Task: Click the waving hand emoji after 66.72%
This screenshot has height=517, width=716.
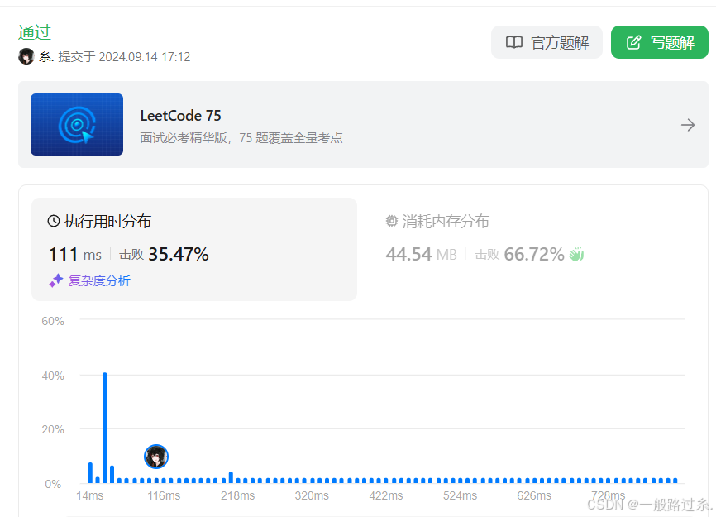Action: (576, 254)
